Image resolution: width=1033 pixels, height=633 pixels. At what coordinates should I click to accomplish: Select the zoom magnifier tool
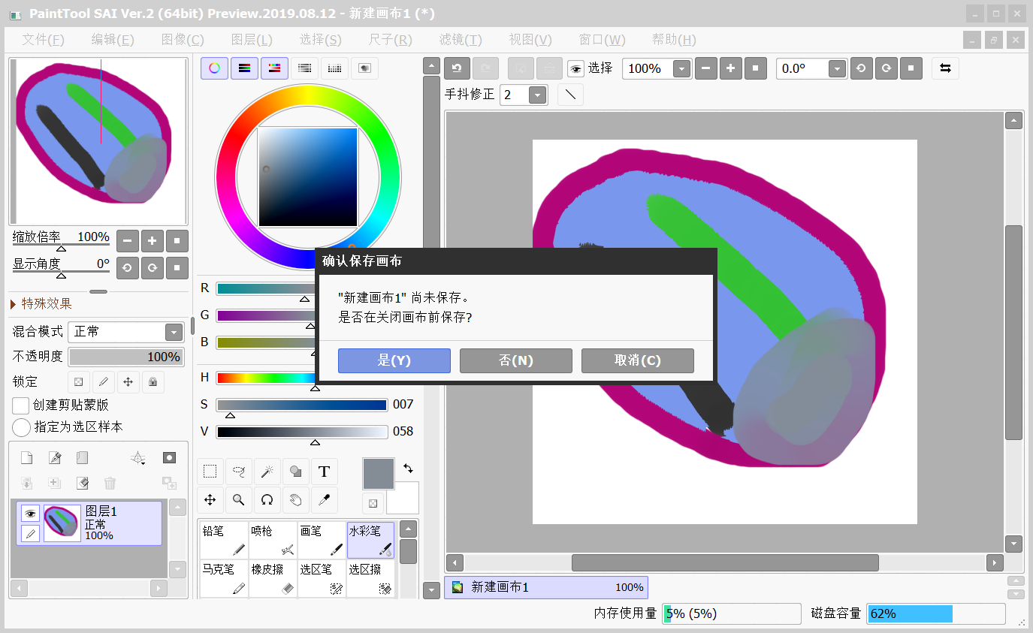pos(239,499)
